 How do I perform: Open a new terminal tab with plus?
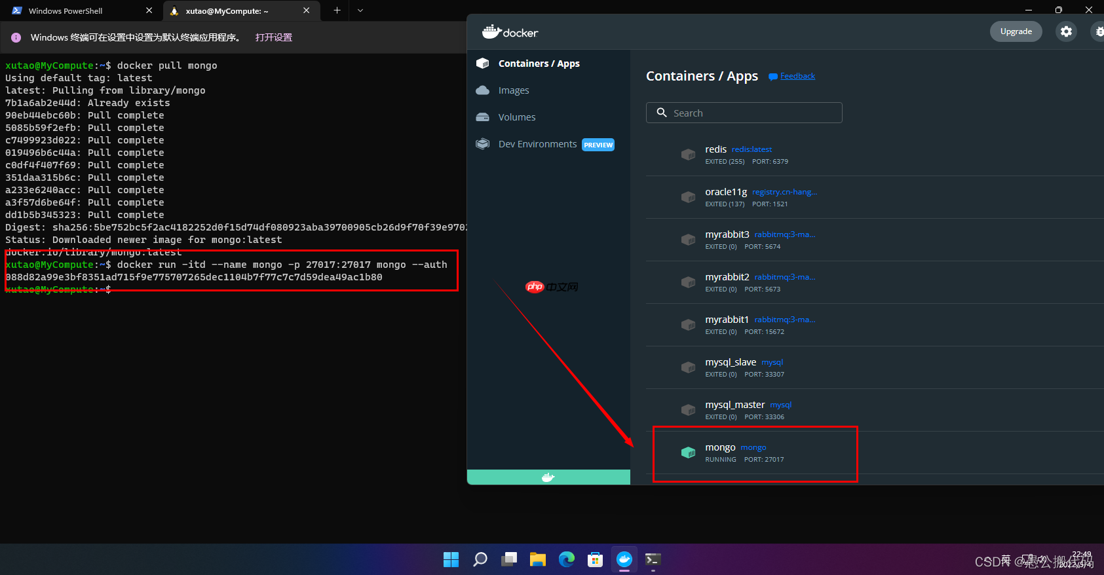point(337,10)
